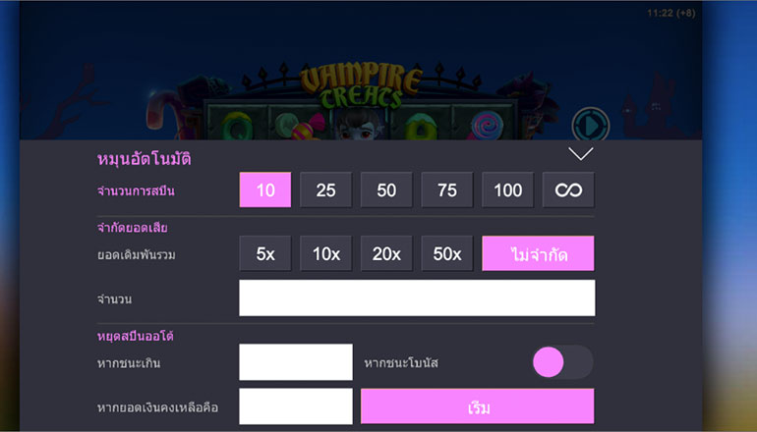Choose 25 spins
757x432 pixels.
click(325, 190)
